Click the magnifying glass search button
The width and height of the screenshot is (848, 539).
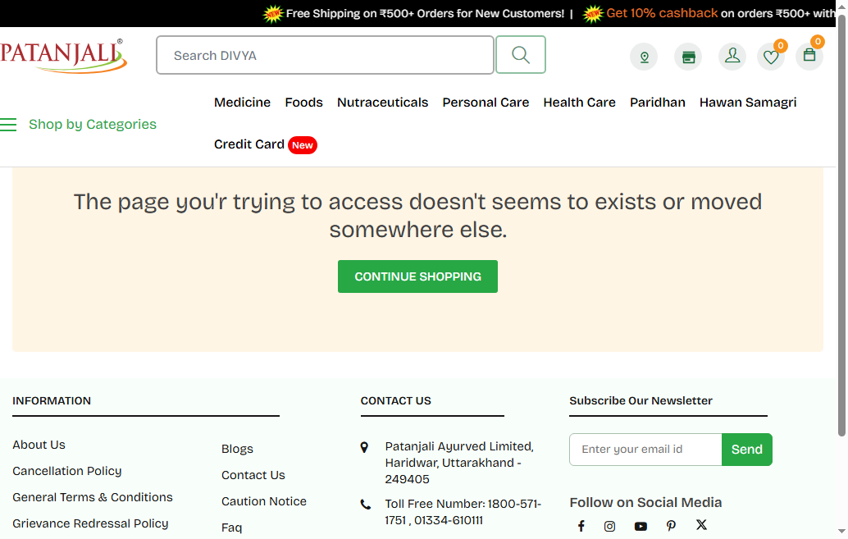[x=520, y=55]
